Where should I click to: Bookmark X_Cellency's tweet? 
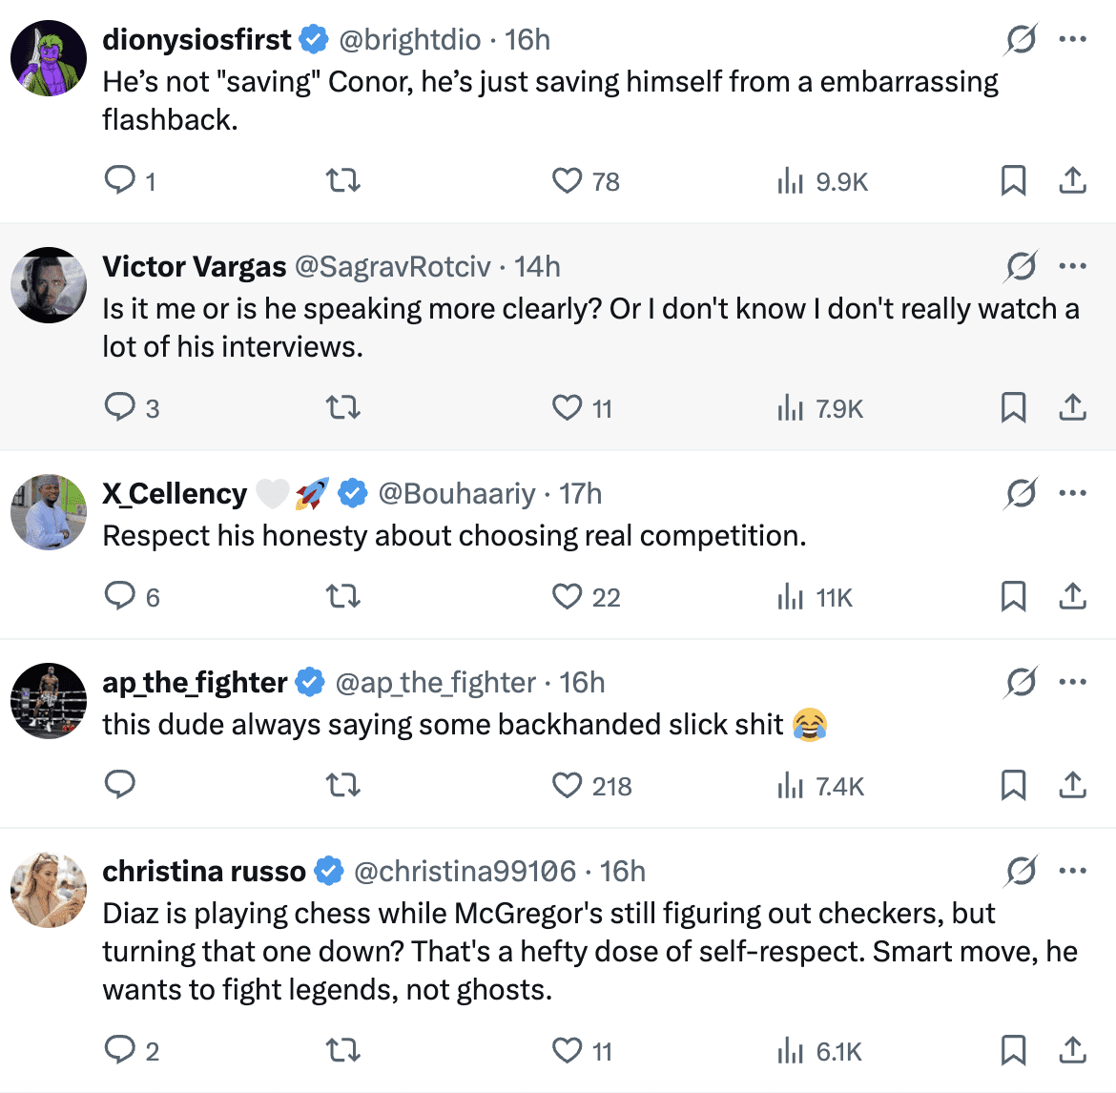pyautogui.click(x=1013, y=597)
